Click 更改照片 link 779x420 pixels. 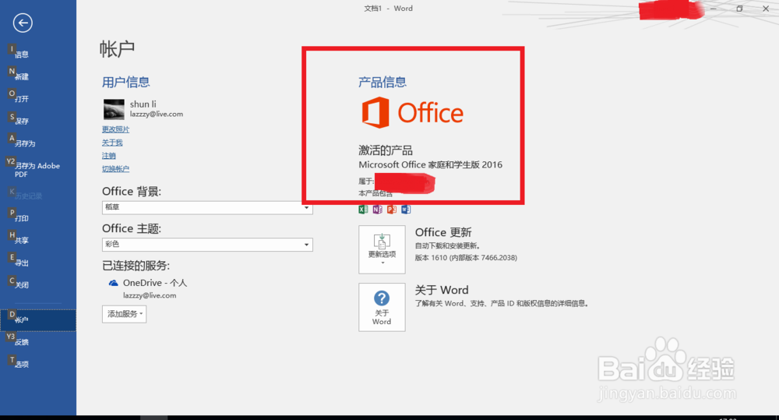pyautogui.click(x=116, y=129)
